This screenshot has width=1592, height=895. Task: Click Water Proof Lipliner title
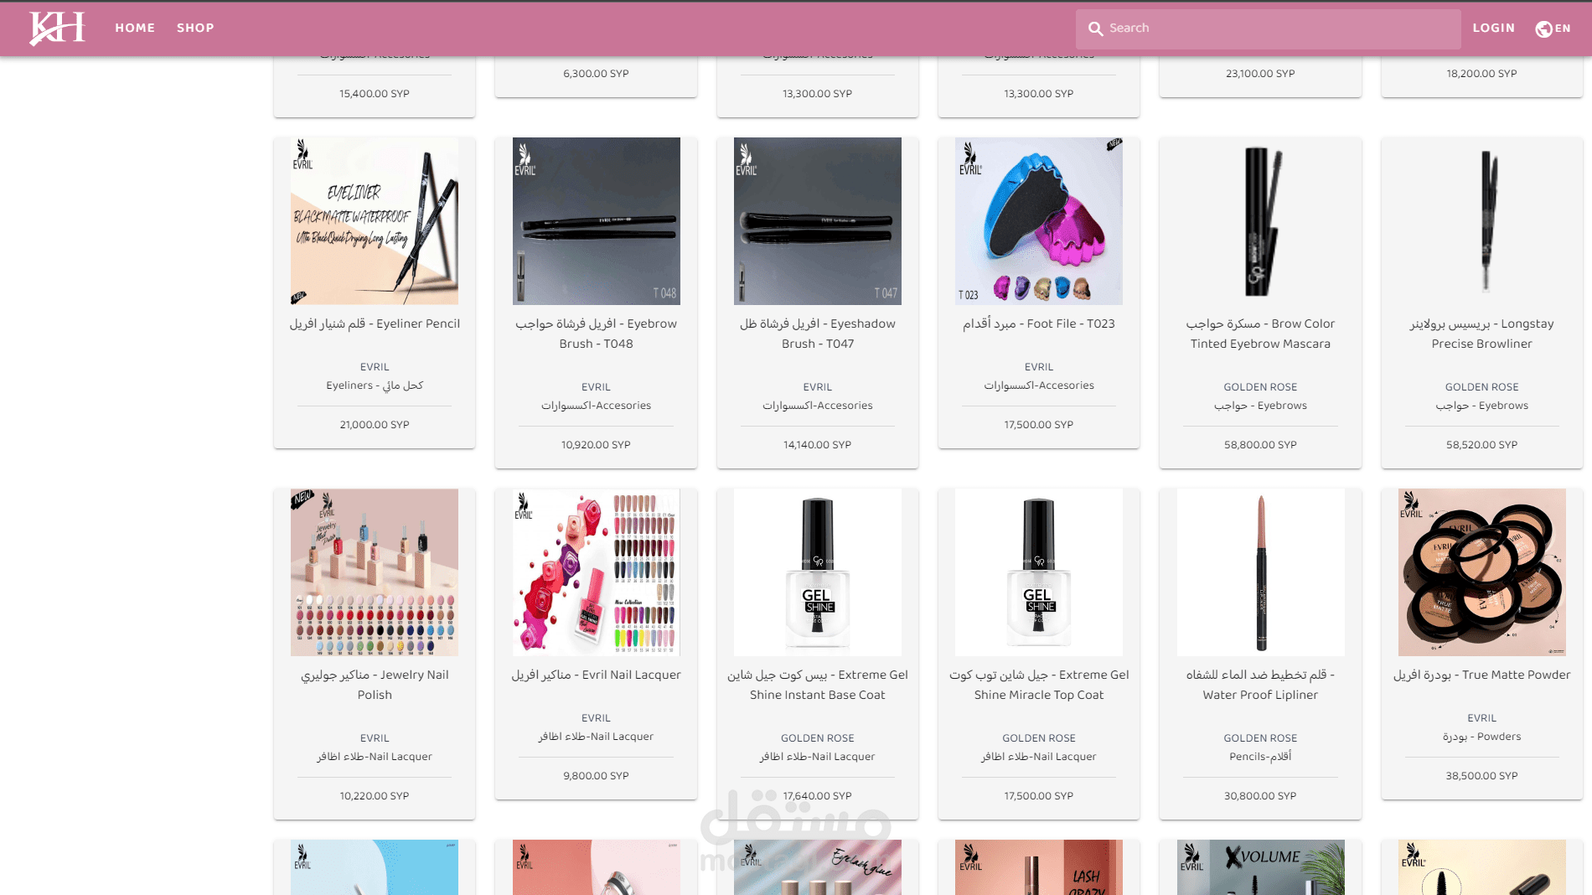1260,685
